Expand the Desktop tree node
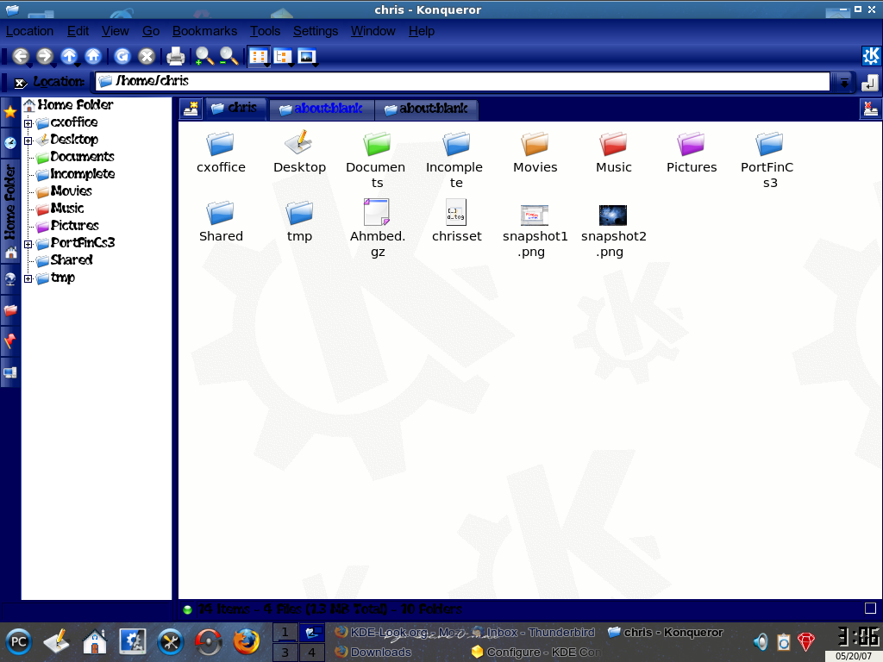 pyautogui.click(x=28, y=141)
